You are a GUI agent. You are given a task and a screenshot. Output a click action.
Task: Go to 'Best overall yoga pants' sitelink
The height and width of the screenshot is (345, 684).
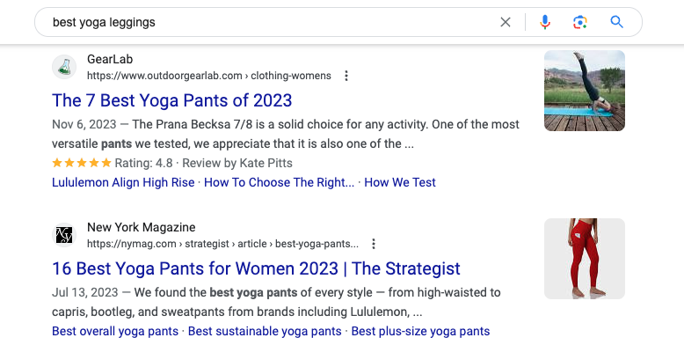(115, 332)
